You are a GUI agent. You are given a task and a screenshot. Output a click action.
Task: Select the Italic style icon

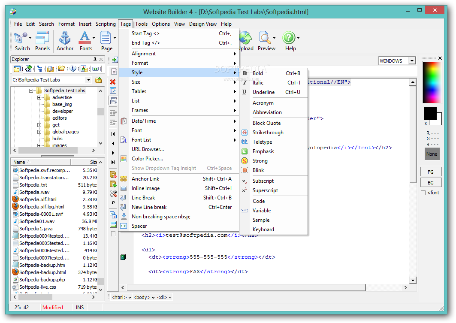click(x=245, y=82)
